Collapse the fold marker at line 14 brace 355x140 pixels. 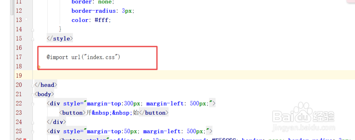tap(33, 30)
